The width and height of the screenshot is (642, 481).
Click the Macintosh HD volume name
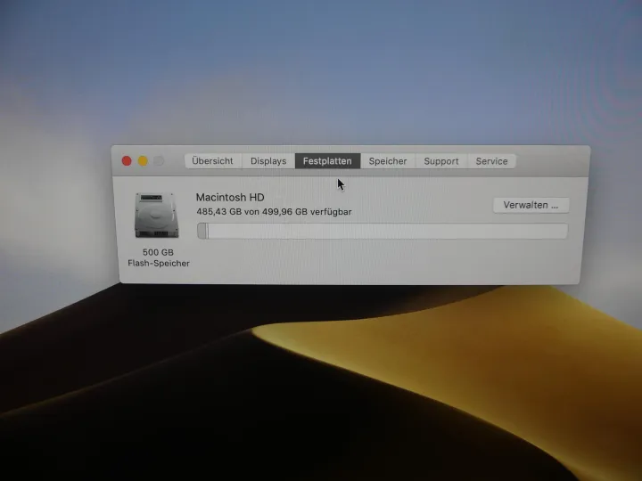[230, 197]
